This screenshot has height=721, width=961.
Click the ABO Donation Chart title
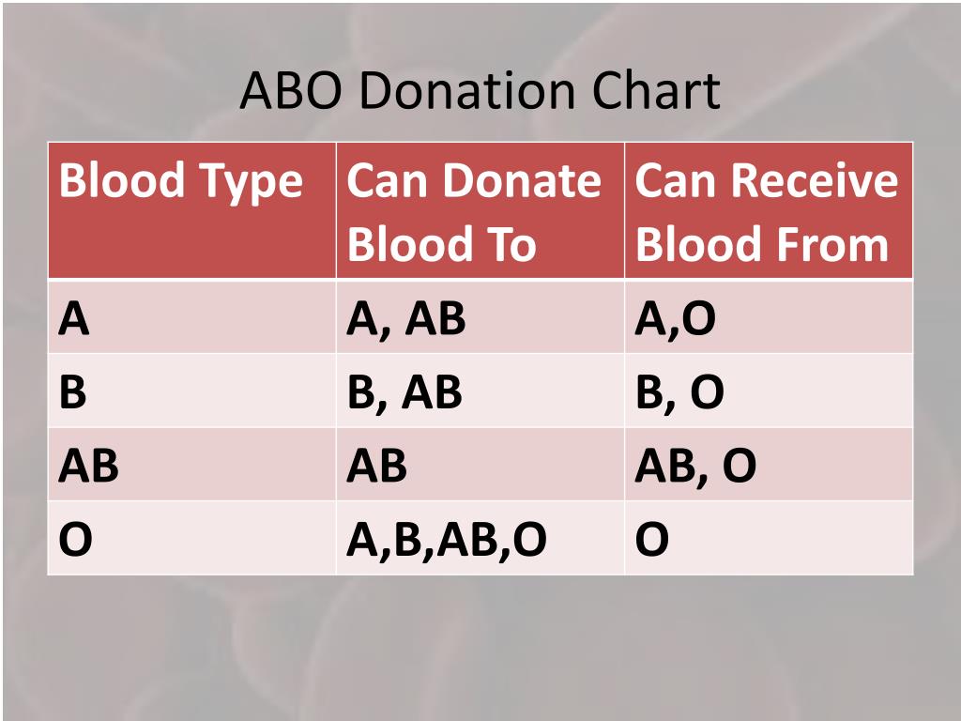[480, 91]
